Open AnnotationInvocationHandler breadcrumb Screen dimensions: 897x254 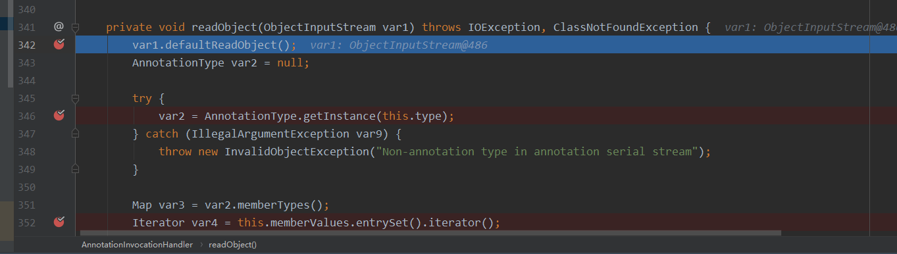tap(137, 245)
